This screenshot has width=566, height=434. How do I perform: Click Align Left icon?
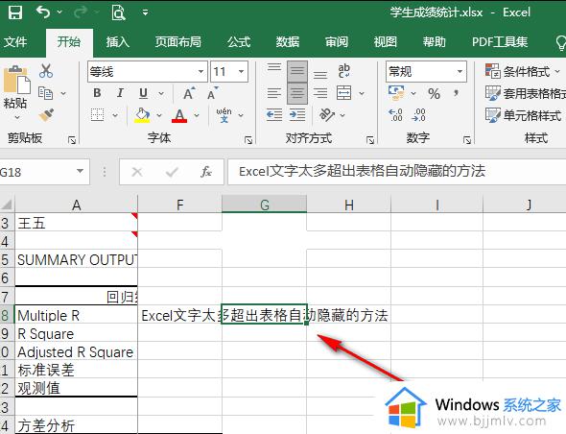pyautogui.click(x=274, y=93)
